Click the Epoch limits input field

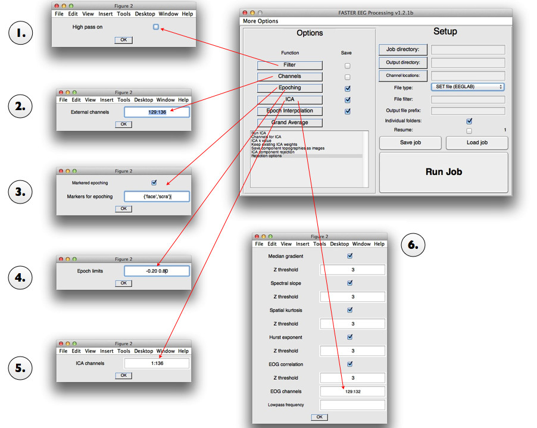(x=157, y=271)
